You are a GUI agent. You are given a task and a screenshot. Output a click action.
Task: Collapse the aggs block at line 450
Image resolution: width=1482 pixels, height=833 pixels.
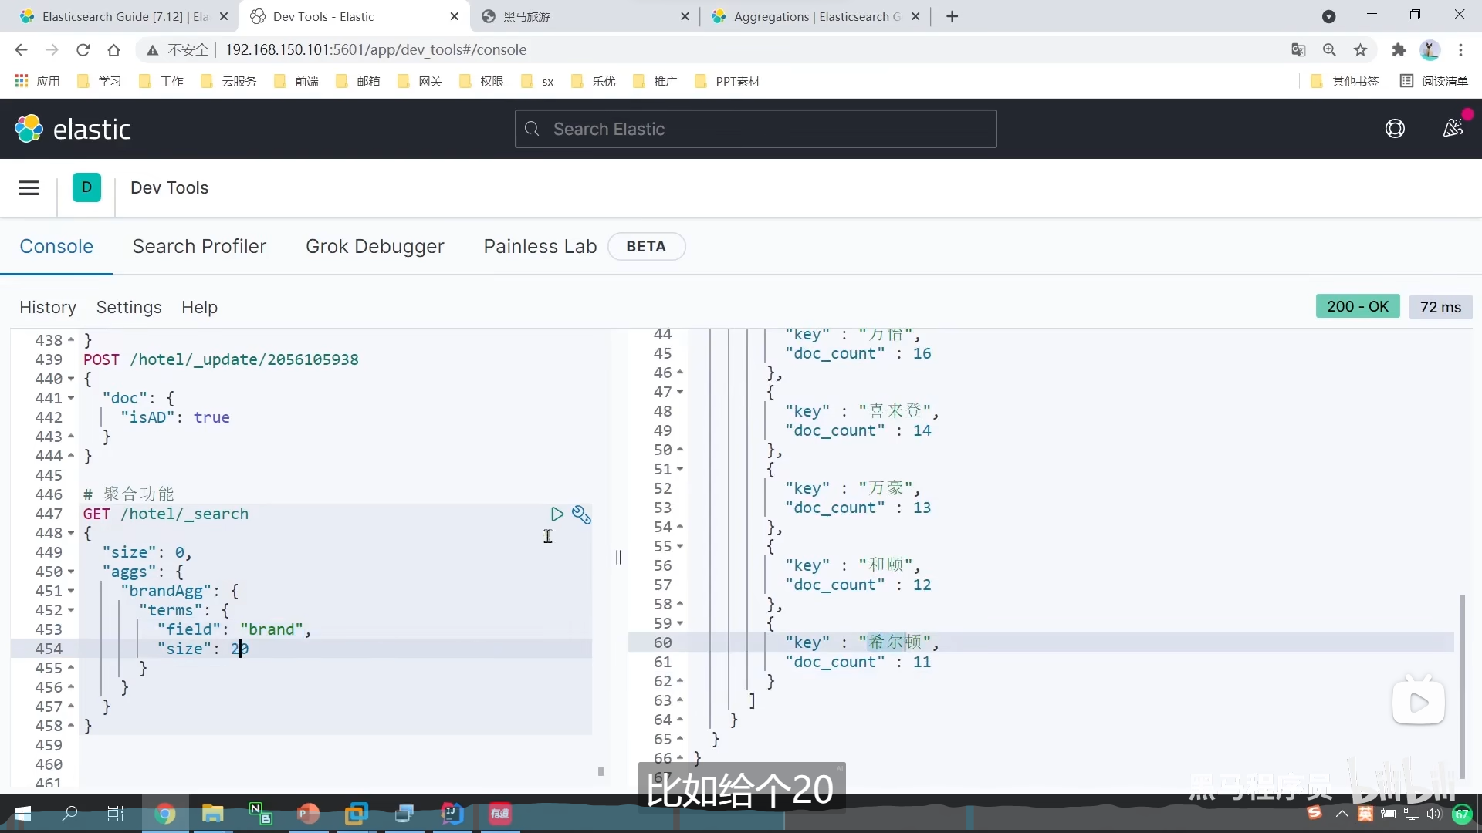(x=71, y=572)
